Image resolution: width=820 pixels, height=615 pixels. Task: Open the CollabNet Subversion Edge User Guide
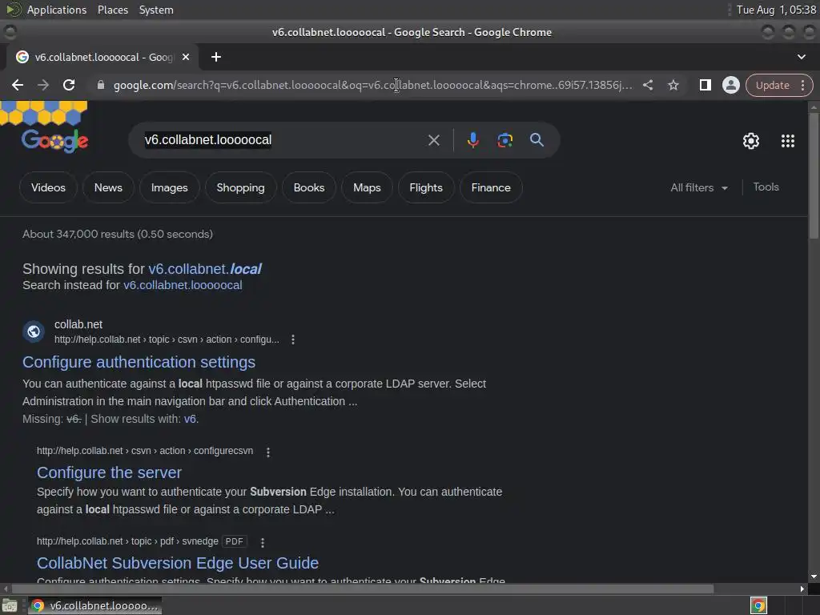point(177,563)
